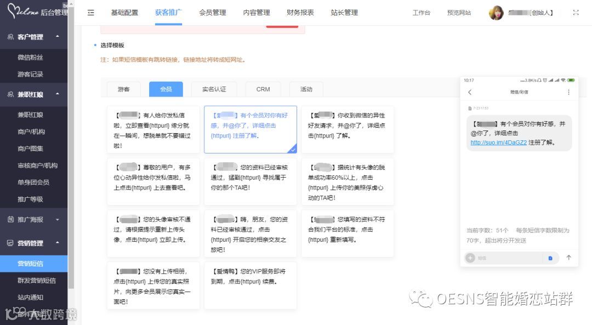Go to 工作台 link
This screenshot has width=592, height=325.
[x=422, y=13]
